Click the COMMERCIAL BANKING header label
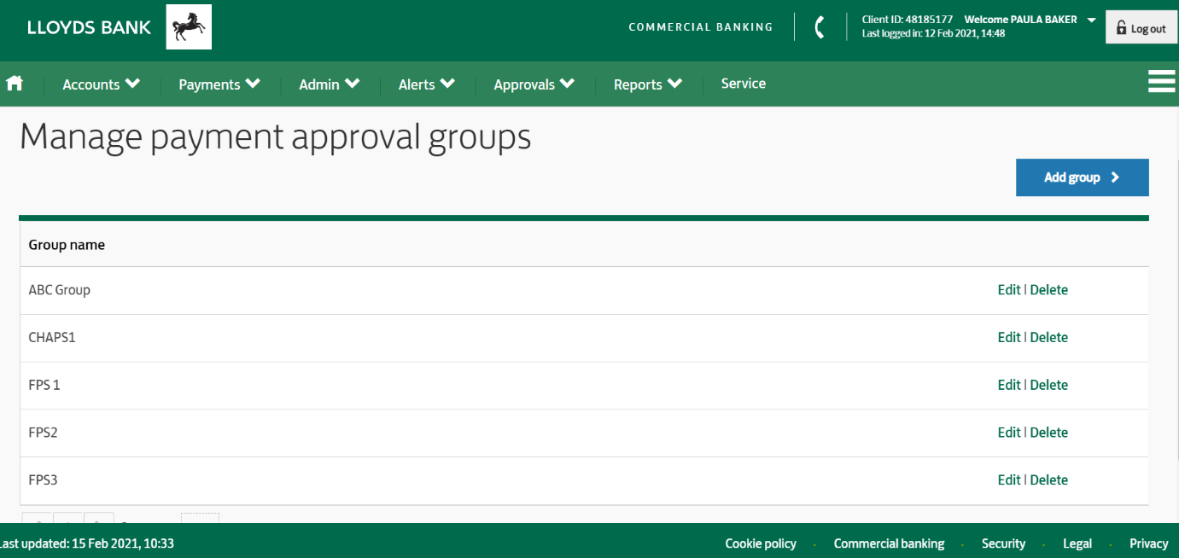This screenshot has width=1179, height=558. click(x=701, y=27)
